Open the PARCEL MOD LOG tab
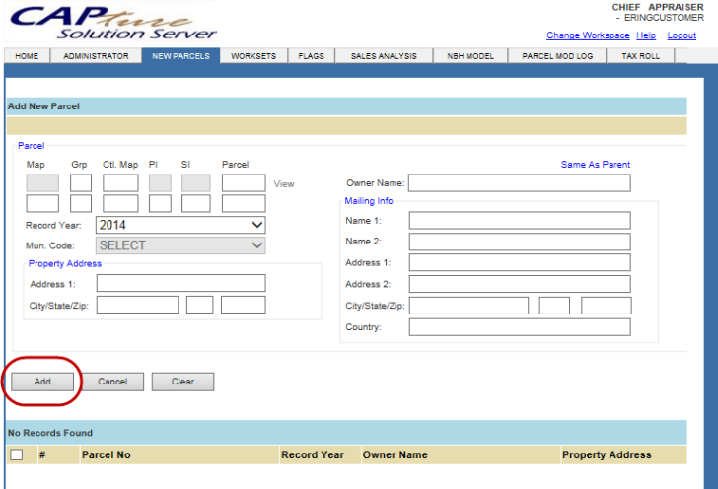The image size is (718, 489). [x=557, y=56]
